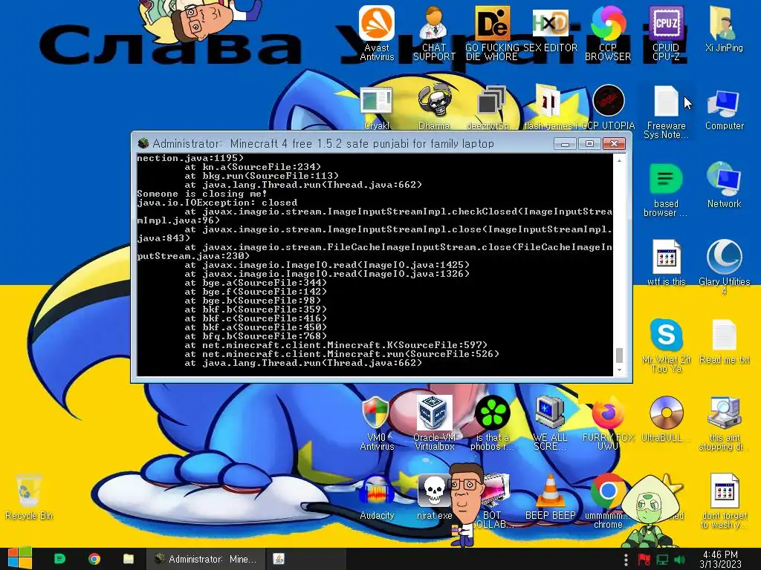Maximize the Minecraft console window
761x570 pixels.
pyautogui.click(x=589, y=144)
